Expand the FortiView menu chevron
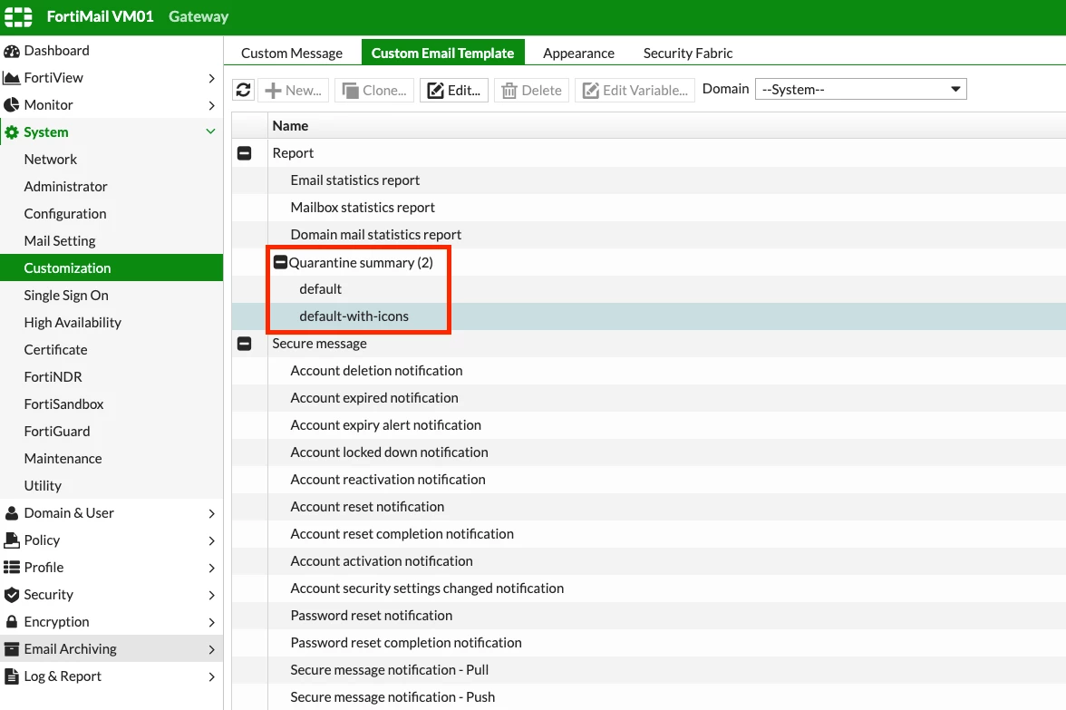The height and width of the screenshot is (710, 1066). (x=211, y=78)
